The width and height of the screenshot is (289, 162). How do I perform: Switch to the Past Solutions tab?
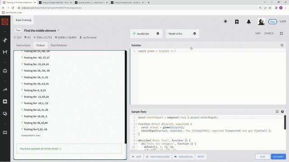(x=59, y=45)
